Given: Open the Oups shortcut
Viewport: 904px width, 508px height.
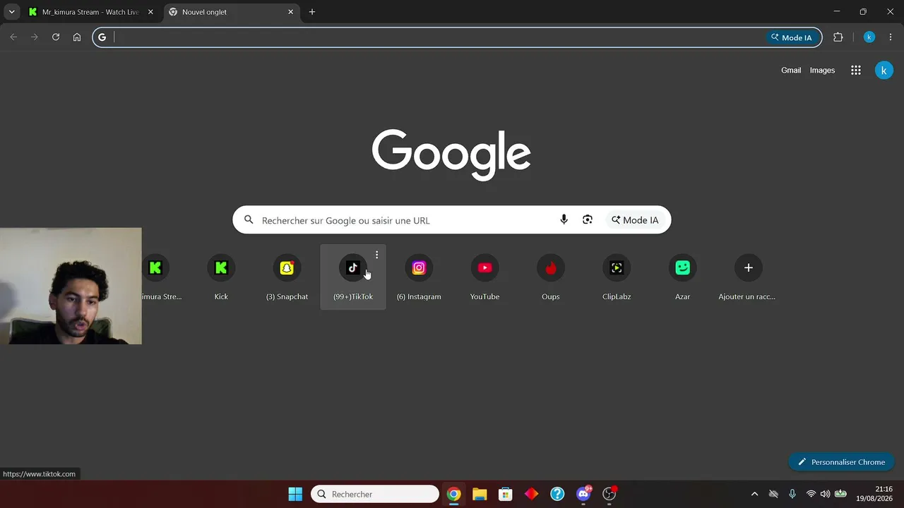Looking at the screenshot, I should point(551,277).
